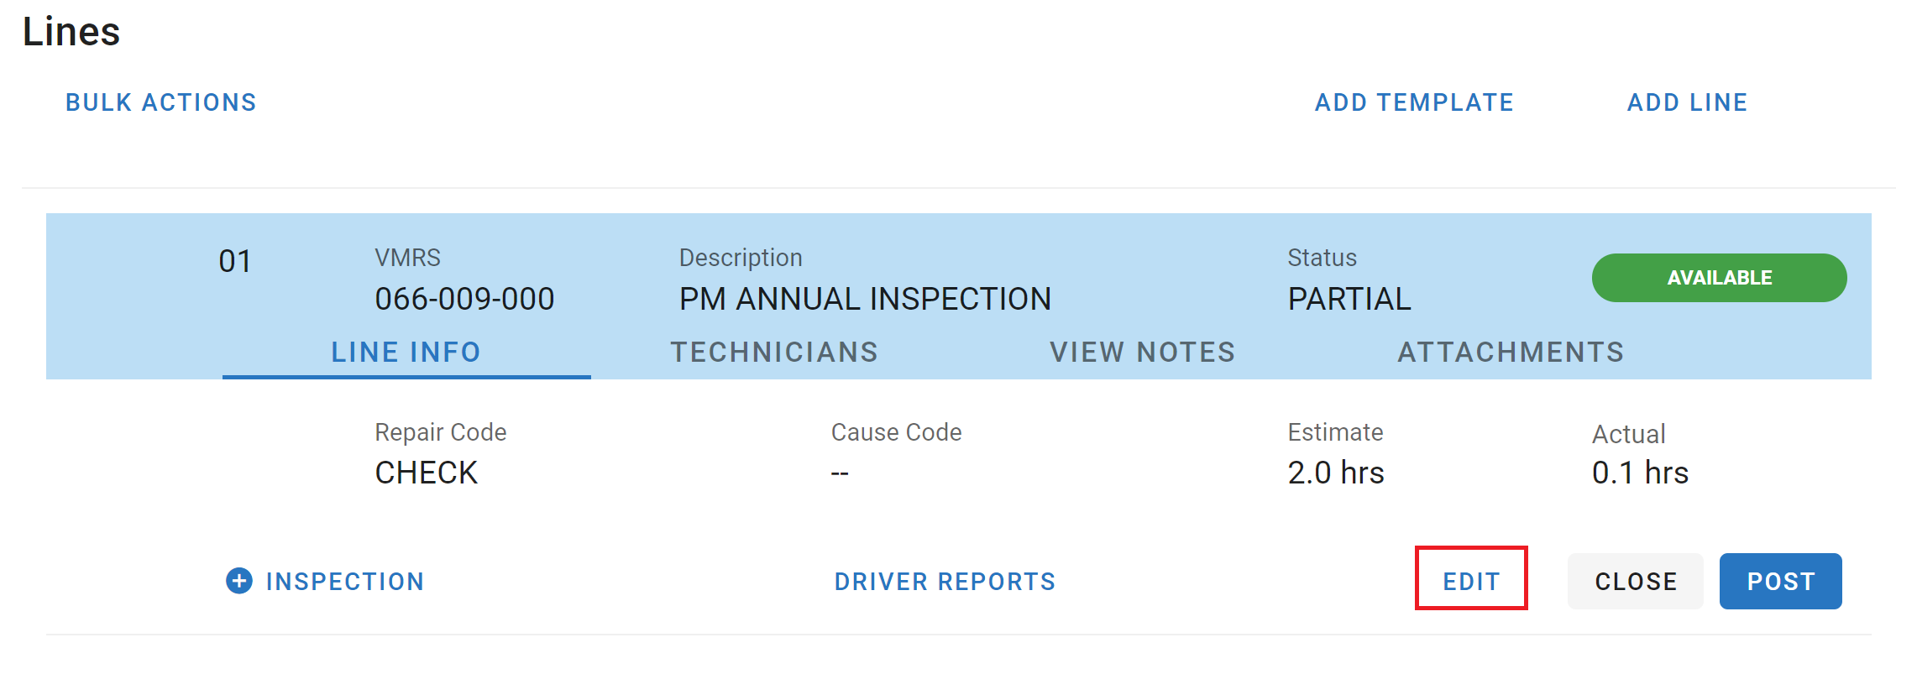Select the VMRS code 066-009-000
This screenshot has height=695, width=1917.
pos(464,299)
